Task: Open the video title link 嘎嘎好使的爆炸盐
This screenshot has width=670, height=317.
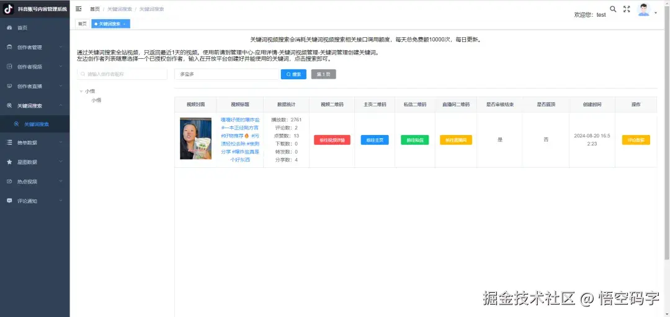Action: tap(239, 140)
